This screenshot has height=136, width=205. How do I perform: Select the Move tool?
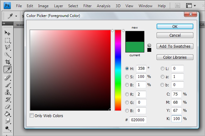(8, 33)
